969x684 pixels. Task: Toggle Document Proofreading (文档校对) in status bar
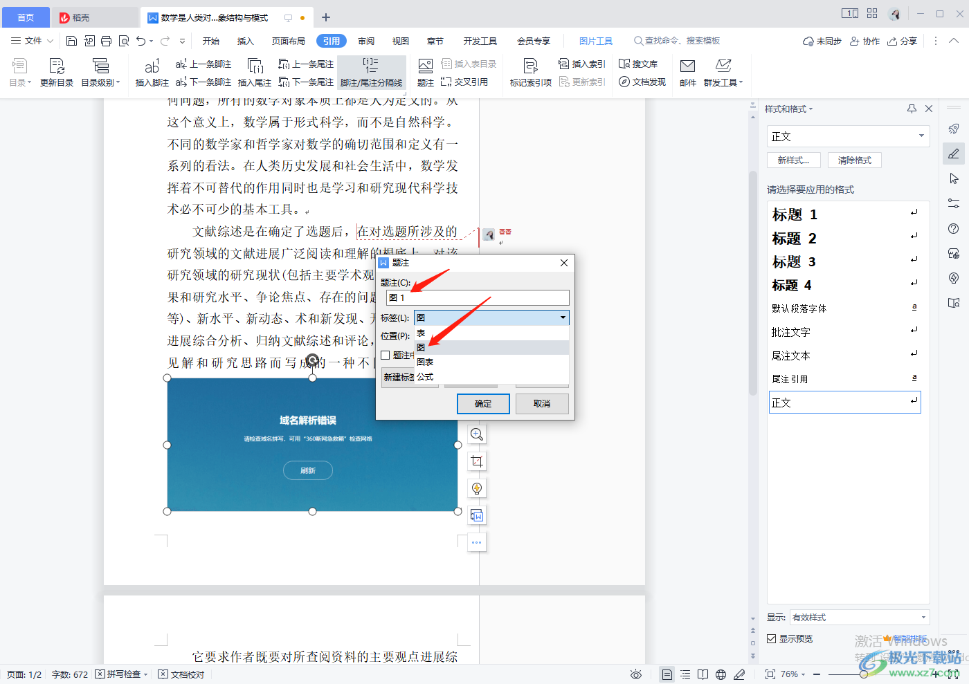click(x=181, y=674)
